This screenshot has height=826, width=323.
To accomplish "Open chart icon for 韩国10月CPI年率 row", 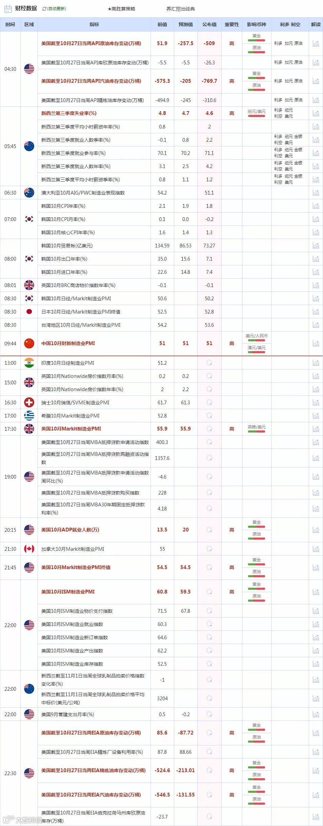I will pyautogui.click(x=316, y=206).
